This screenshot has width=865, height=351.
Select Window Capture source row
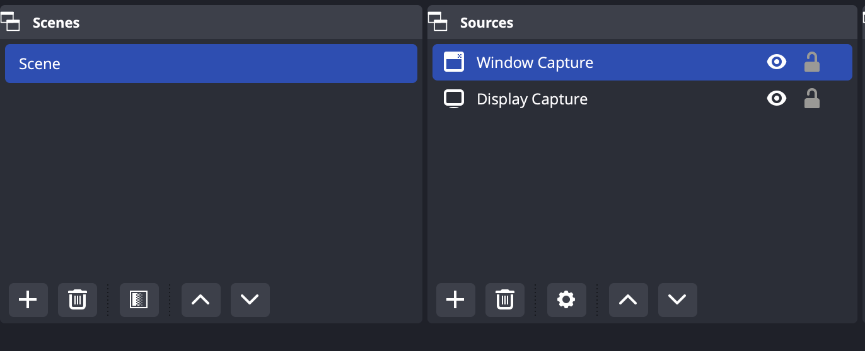click(642, 62)
